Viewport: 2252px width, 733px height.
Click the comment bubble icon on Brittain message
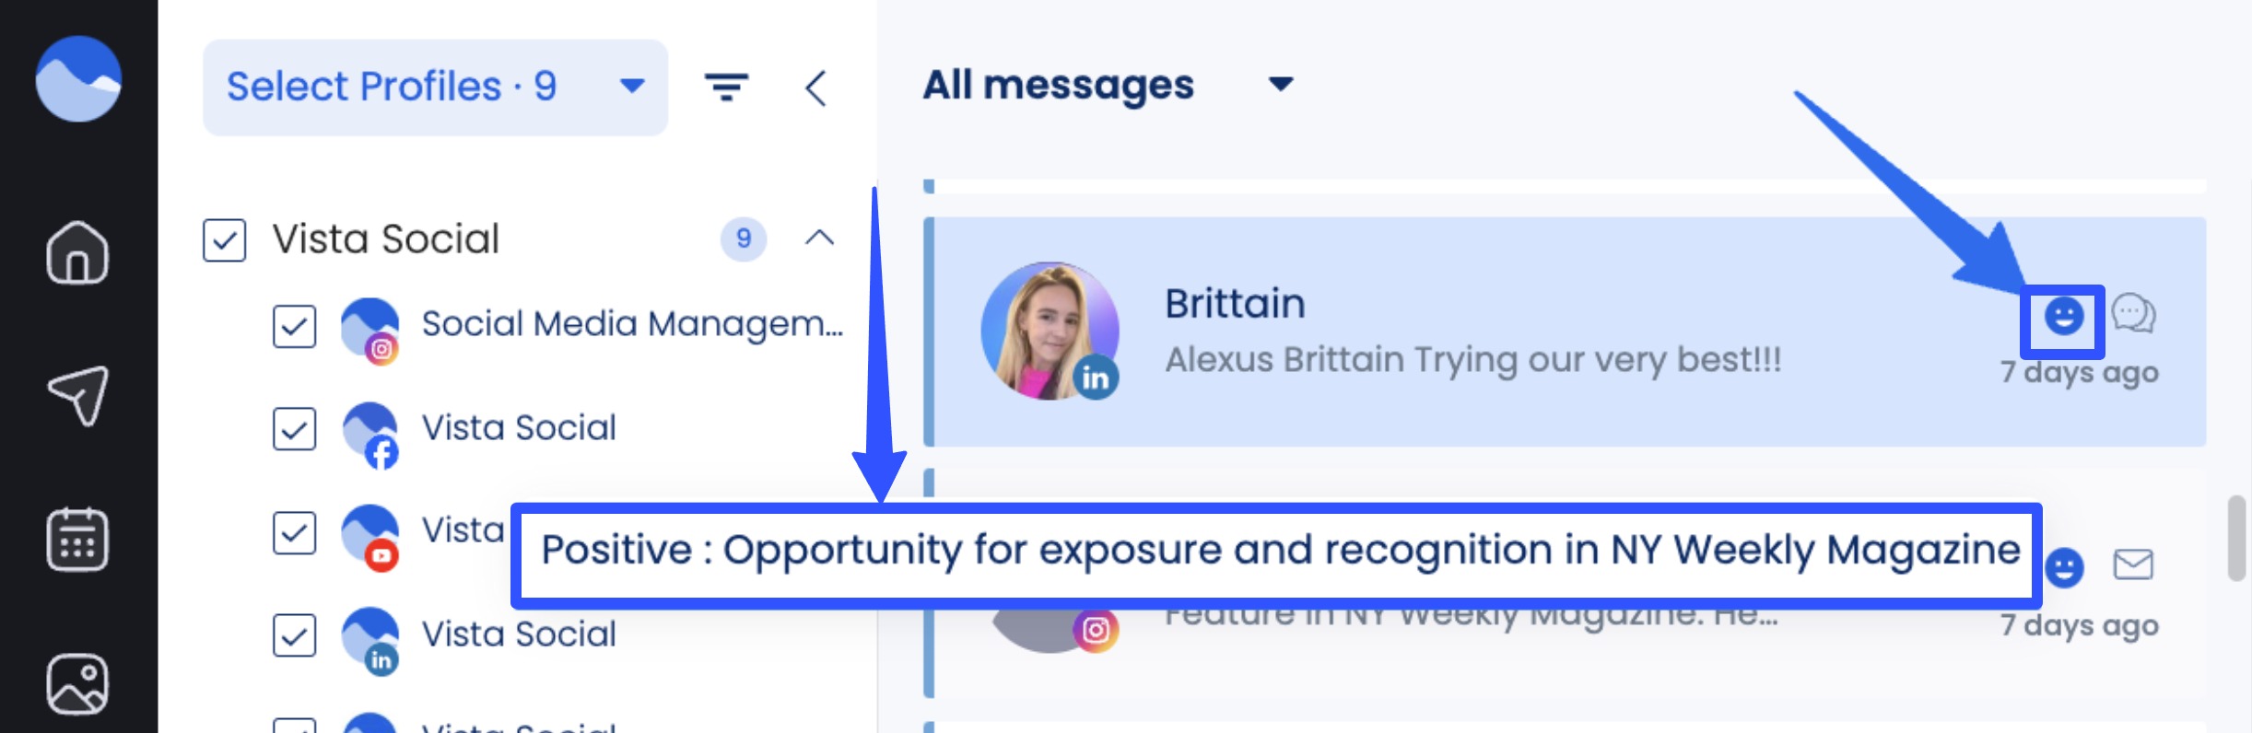(2133, 313)
